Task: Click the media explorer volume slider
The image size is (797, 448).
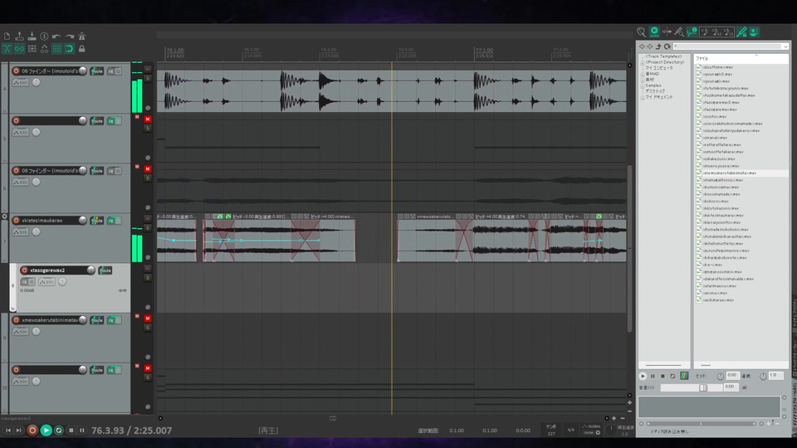Action: 702,387
